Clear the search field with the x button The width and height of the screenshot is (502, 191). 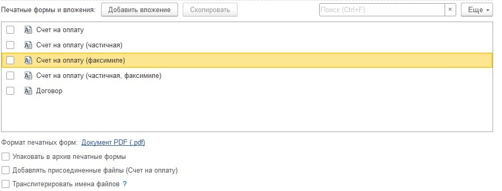(450, 9)
